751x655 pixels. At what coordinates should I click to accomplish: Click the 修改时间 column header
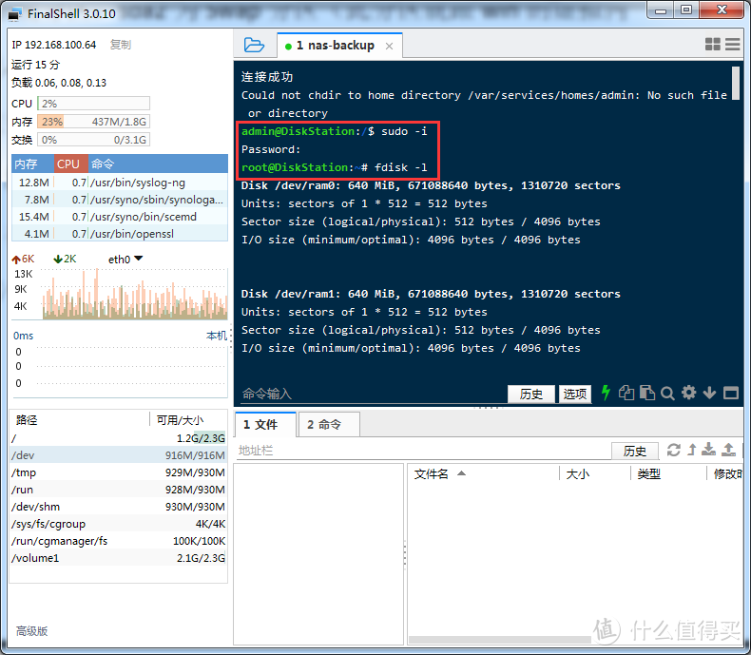725,474
